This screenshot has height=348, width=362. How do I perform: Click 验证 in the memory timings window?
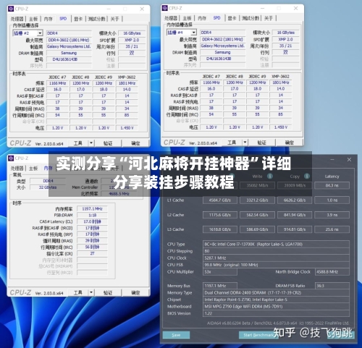(x=108, y=292)
